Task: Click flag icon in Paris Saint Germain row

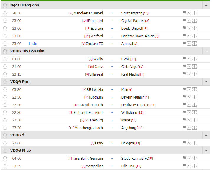Action: tap(184, 158)
